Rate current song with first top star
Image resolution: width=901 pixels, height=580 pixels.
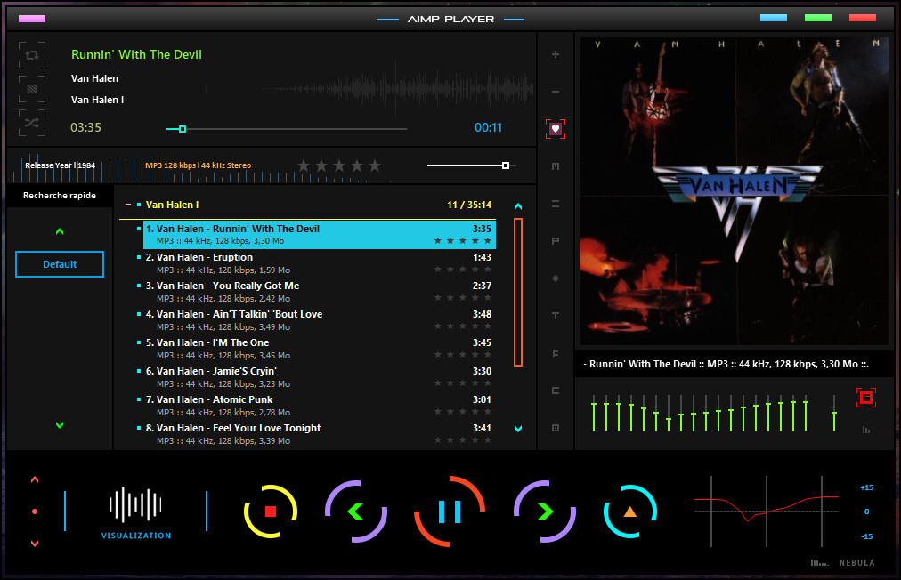click(304, 166)
